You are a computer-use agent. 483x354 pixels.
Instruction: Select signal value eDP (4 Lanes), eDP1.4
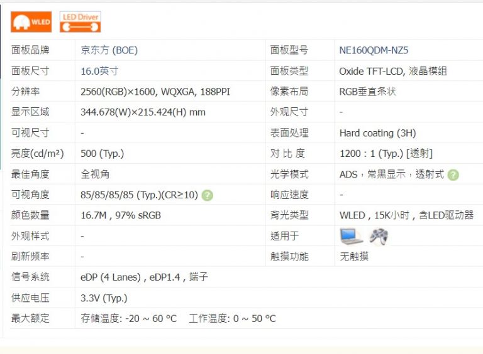pyautogui.click(x=130, y=277)
